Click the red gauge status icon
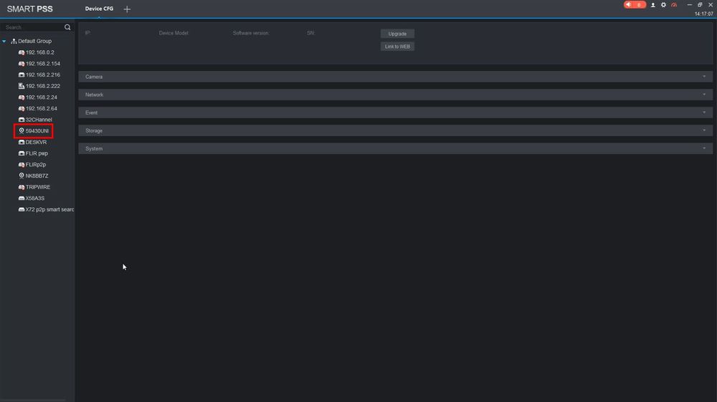The image size is (717, 402). click(674, 5)
